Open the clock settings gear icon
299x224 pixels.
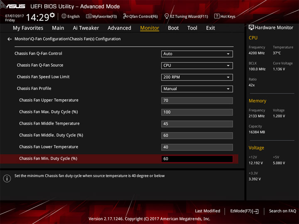[52, 15]
